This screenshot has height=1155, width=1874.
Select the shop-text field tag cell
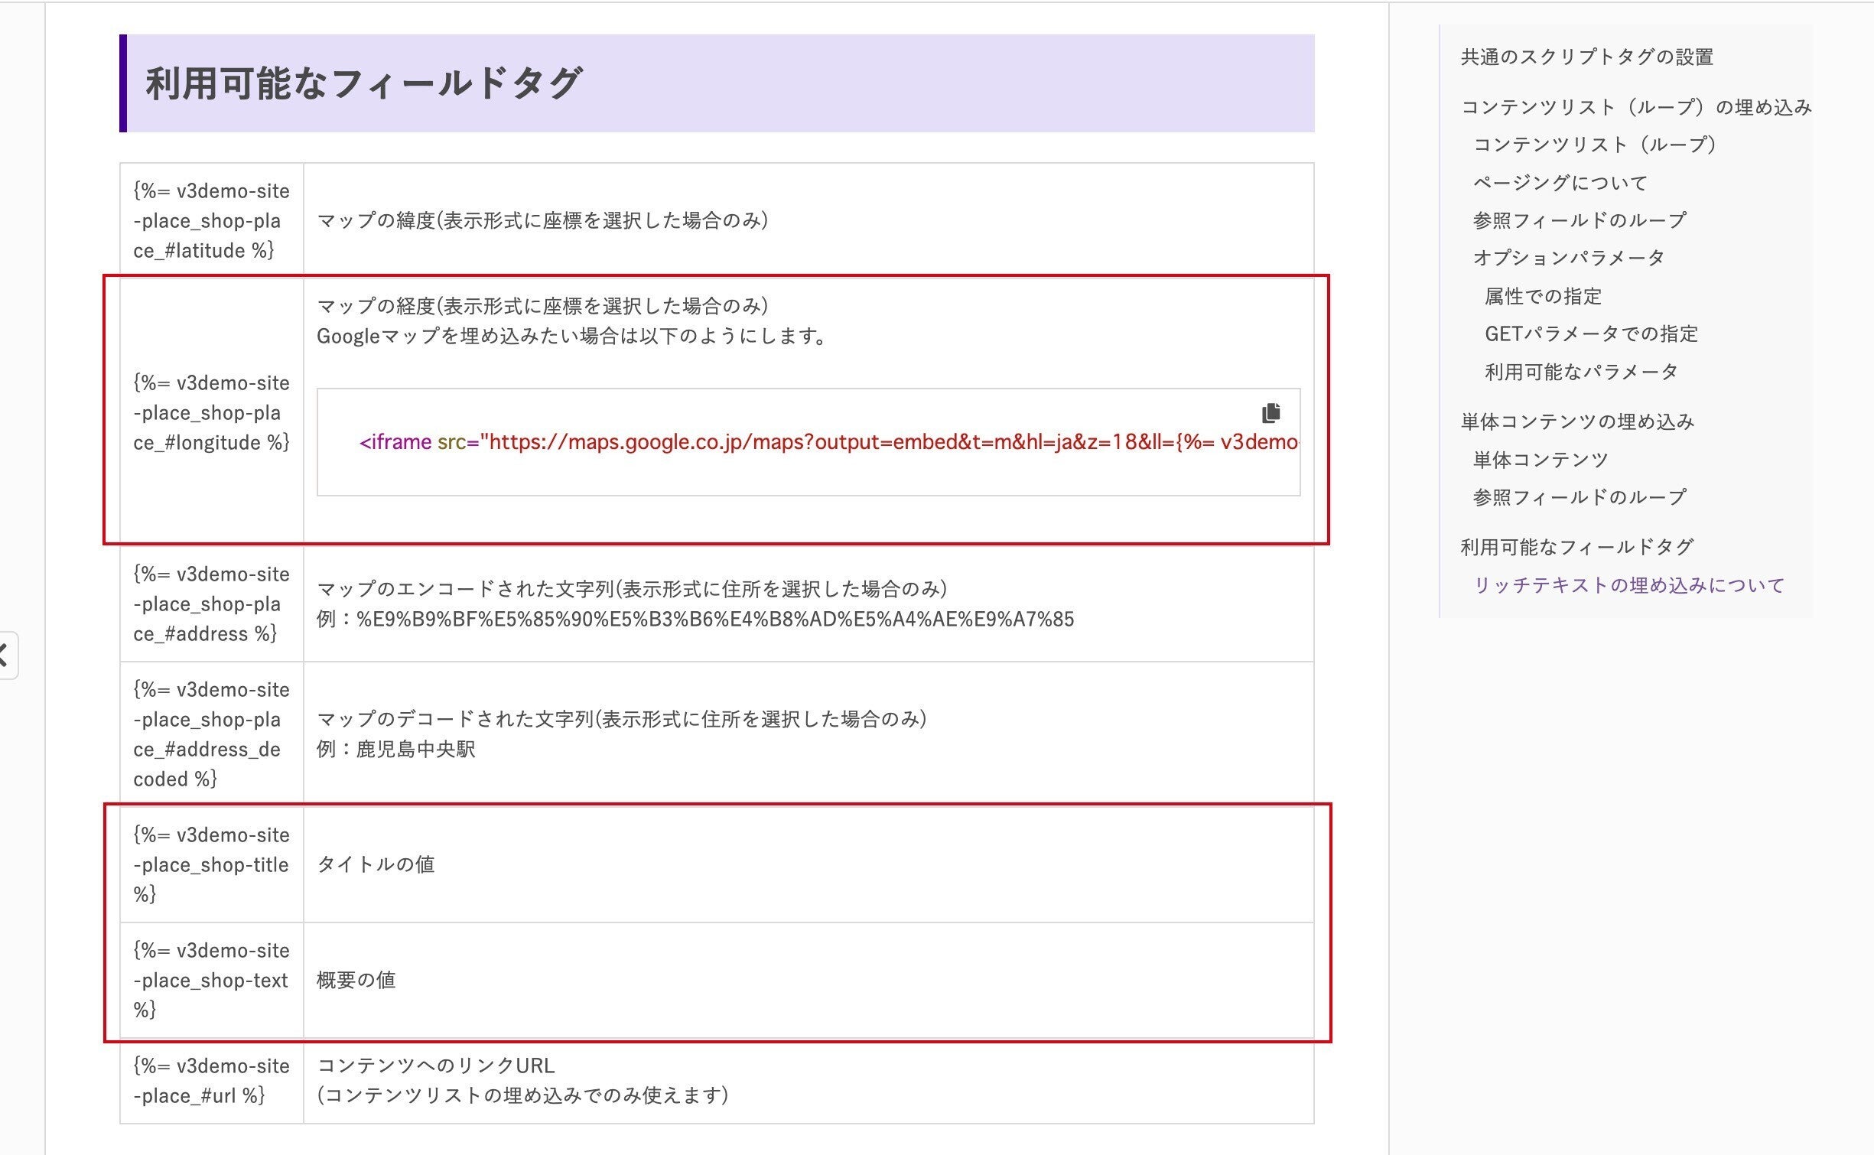(211, 980)
